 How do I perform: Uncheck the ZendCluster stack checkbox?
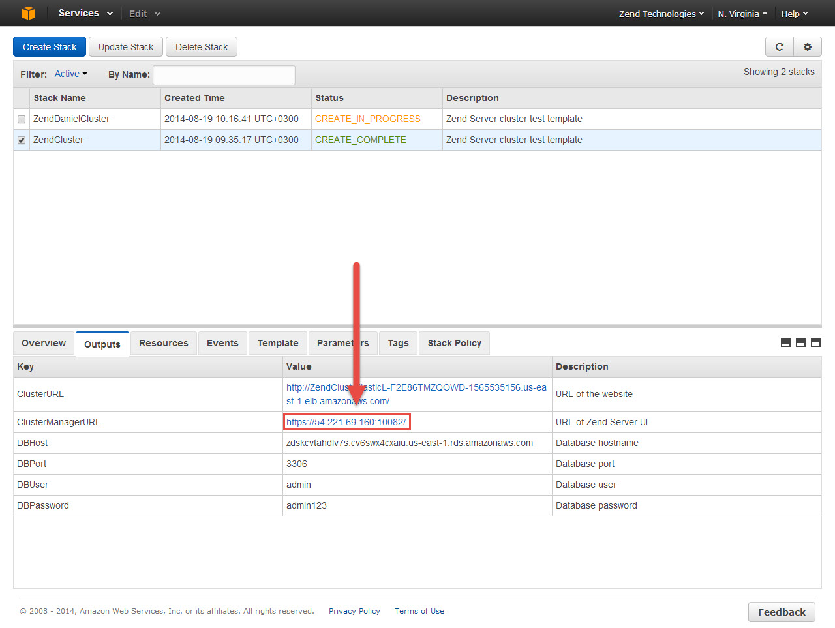tap(22, 140)
